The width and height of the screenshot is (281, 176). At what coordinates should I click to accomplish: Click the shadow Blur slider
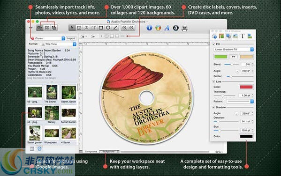coord(226,131)
